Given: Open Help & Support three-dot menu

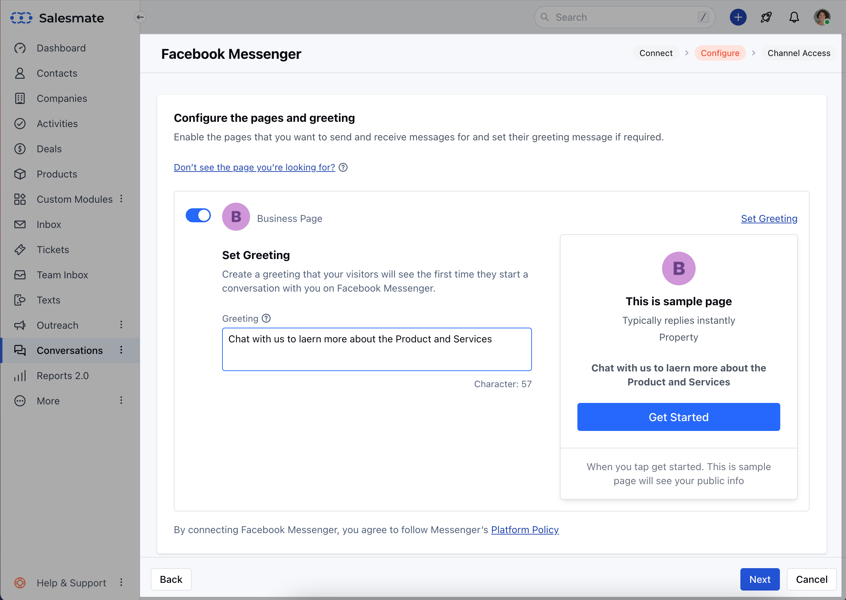Looking at the screenshot, I should [x=121, y=582].
